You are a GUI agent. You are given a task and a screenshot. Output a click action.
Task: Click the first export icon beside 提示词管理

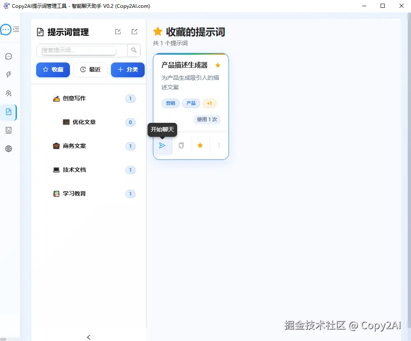[118, 32]
